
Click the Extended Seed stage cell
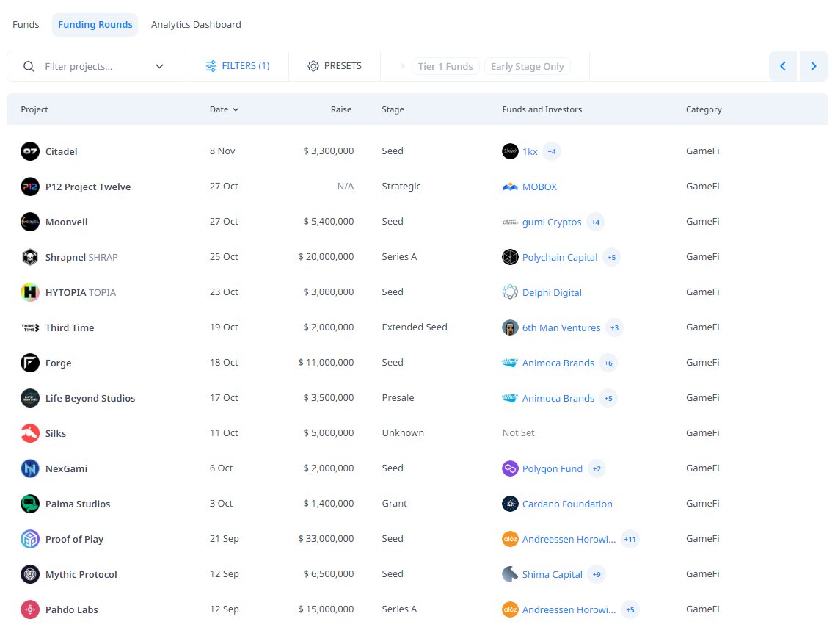click(415, 327)
